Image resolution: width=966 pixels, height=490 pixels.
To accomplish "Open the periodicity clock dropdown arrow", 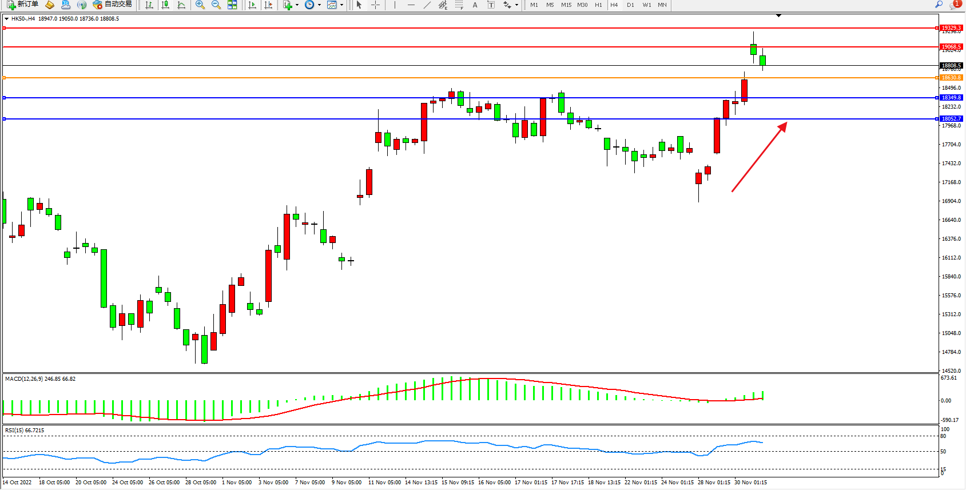I will 319,5.
